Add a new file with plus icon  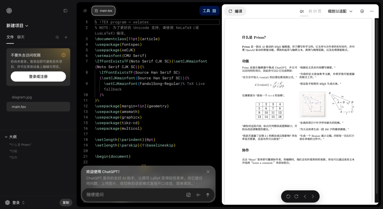click(x=66, y=37)
